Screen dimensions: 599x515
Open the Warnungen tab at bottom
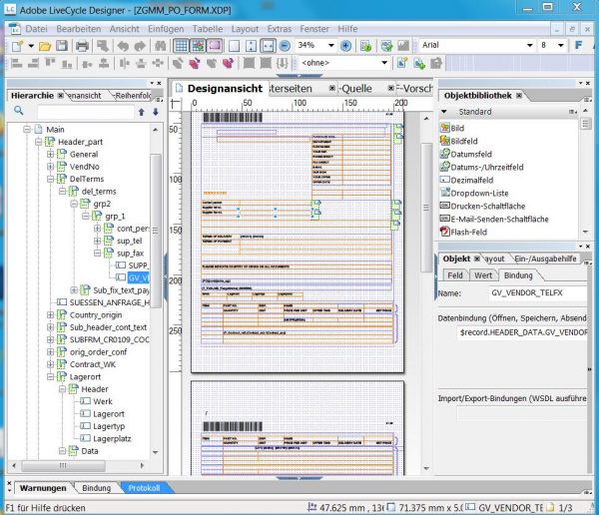click(41, 488)
